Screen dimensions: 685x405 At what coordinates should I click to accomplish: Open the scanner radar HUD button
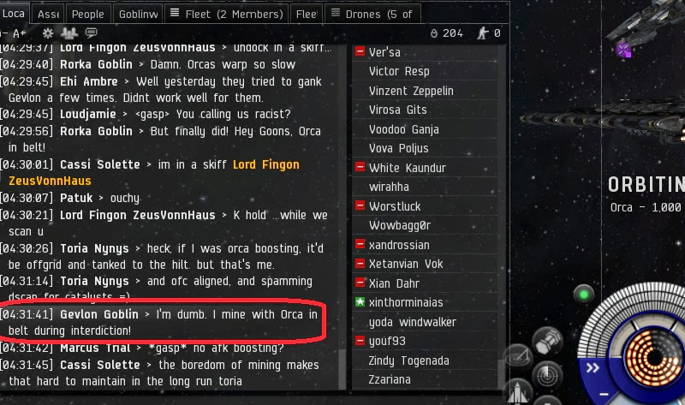pos(547,375)
